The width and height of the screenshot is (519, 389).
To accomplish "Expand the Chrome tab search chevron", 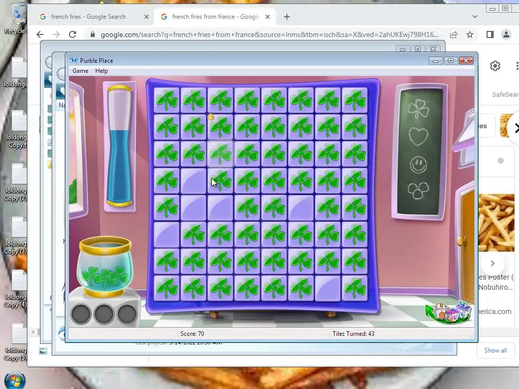I will click(474, 17).
